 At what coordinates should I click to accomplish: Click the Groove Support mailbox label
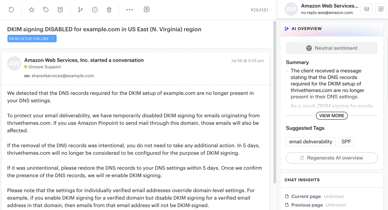(x=45, y=67)
